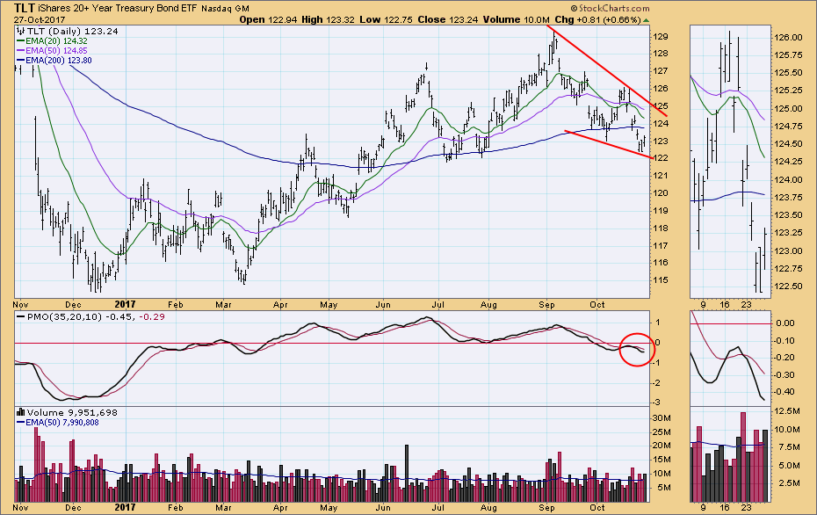This screenshot has height=515, width=817.
Task: Select the PMO(35,20,10) indicator label
Action: point(65,316)
